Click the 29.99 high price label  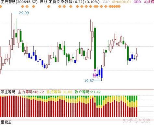(x=24, y=13)
